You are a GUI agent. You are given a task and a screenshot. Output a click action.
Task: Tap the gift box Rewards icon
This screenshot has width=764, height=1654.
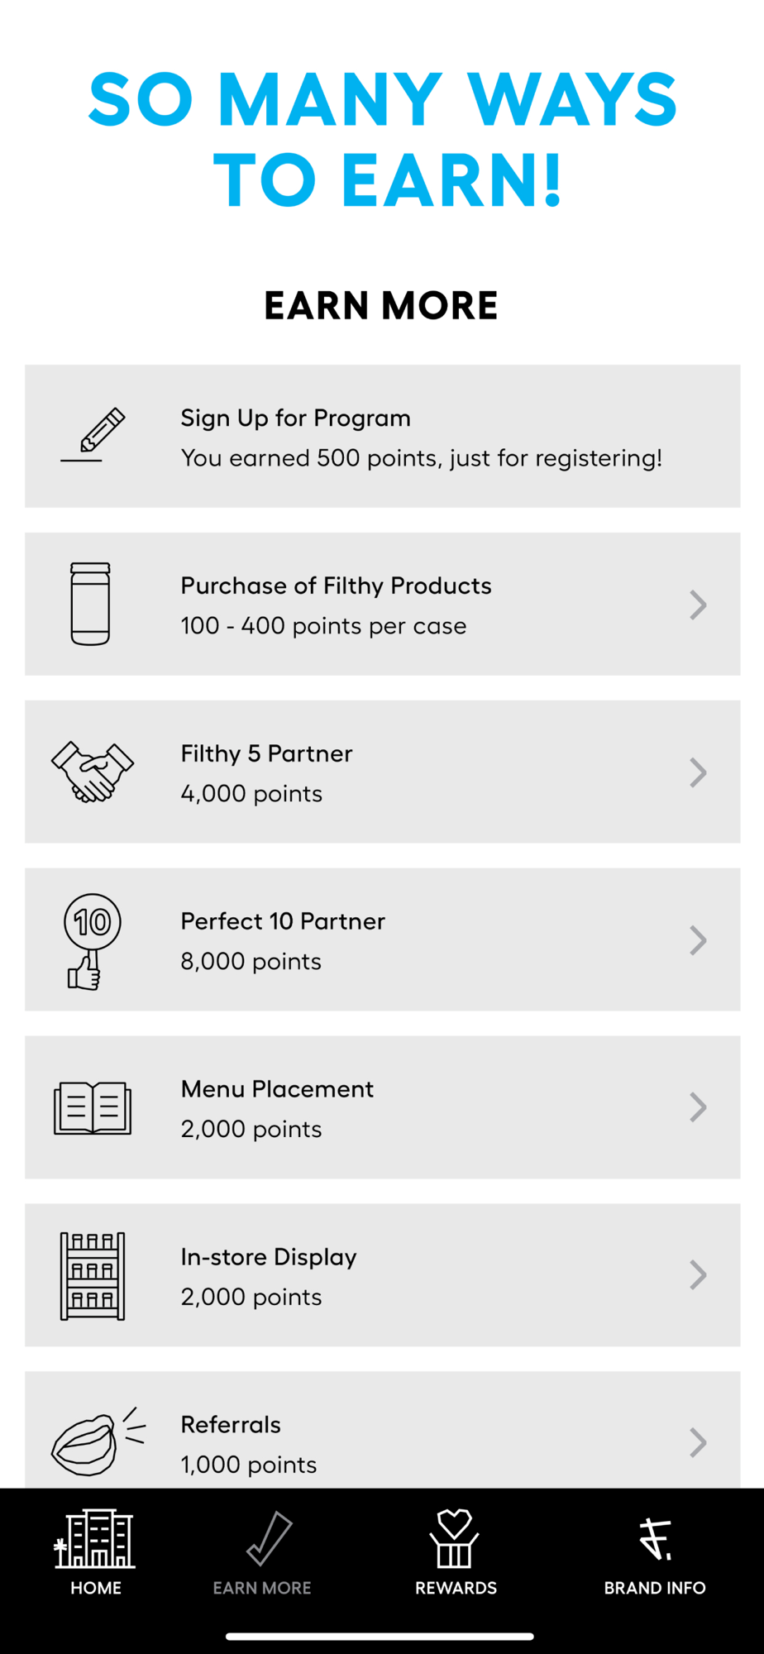455,1538
